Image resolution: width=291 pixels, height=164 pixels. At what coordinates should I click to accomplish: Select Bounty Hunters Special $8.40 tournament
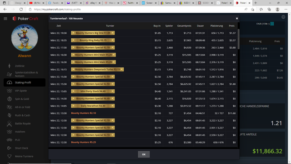click(x=93, y=98)
